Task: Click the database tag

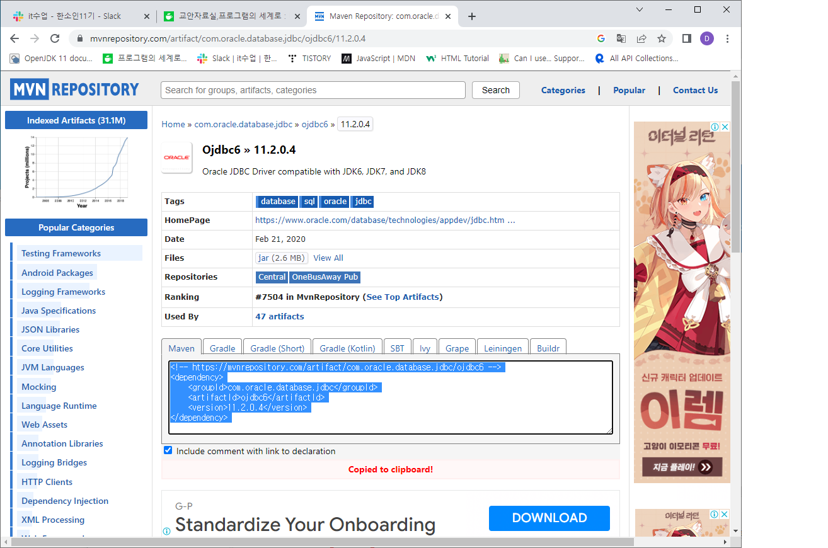Action: [277, 202]
